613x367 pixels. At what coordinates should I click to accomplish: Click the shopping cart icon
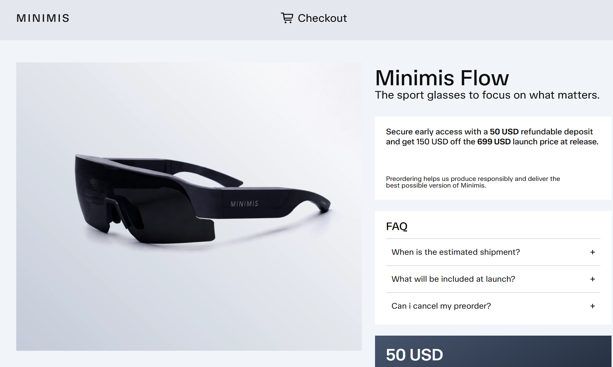coord(287,18)
